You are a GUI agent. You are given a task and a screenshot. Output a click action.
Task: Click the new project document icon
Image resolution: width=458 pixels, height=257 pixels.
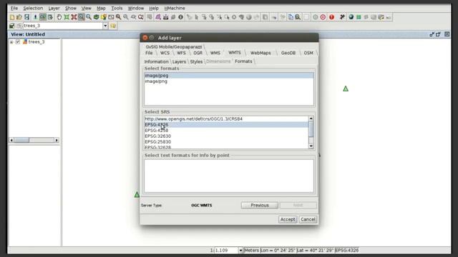pos(12,17)
